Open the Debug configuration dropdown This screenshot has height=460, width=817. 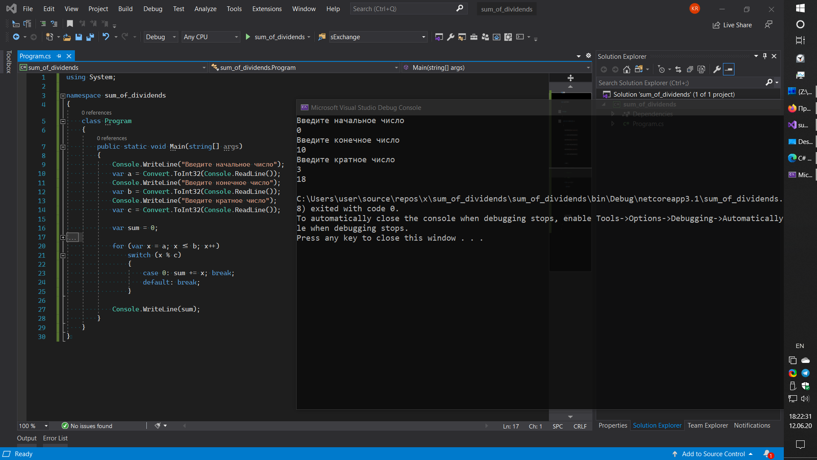click(160, 37)
